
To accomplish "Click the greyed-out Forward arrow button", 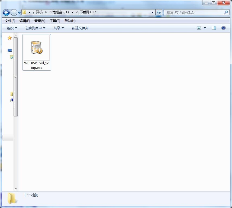I will coord(14,12).
